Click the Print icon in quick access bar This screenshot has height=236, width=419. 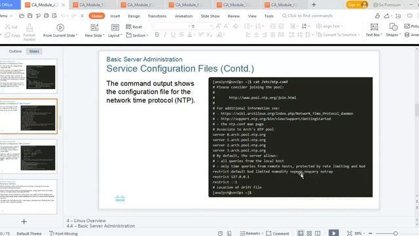(46, 16)
